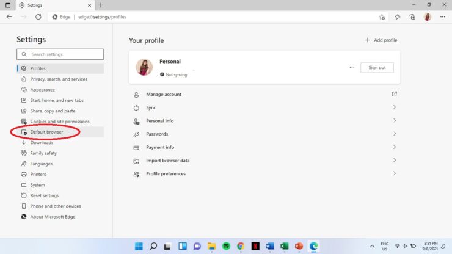
Task: Click the Edge logo in address bar
Action: tap(55, 17)
